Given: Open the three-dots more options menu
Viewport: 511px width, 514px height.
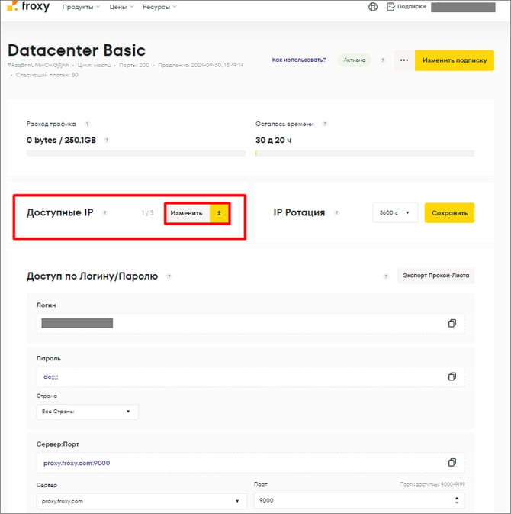Looking at the screenshot, I should (404, 60).
